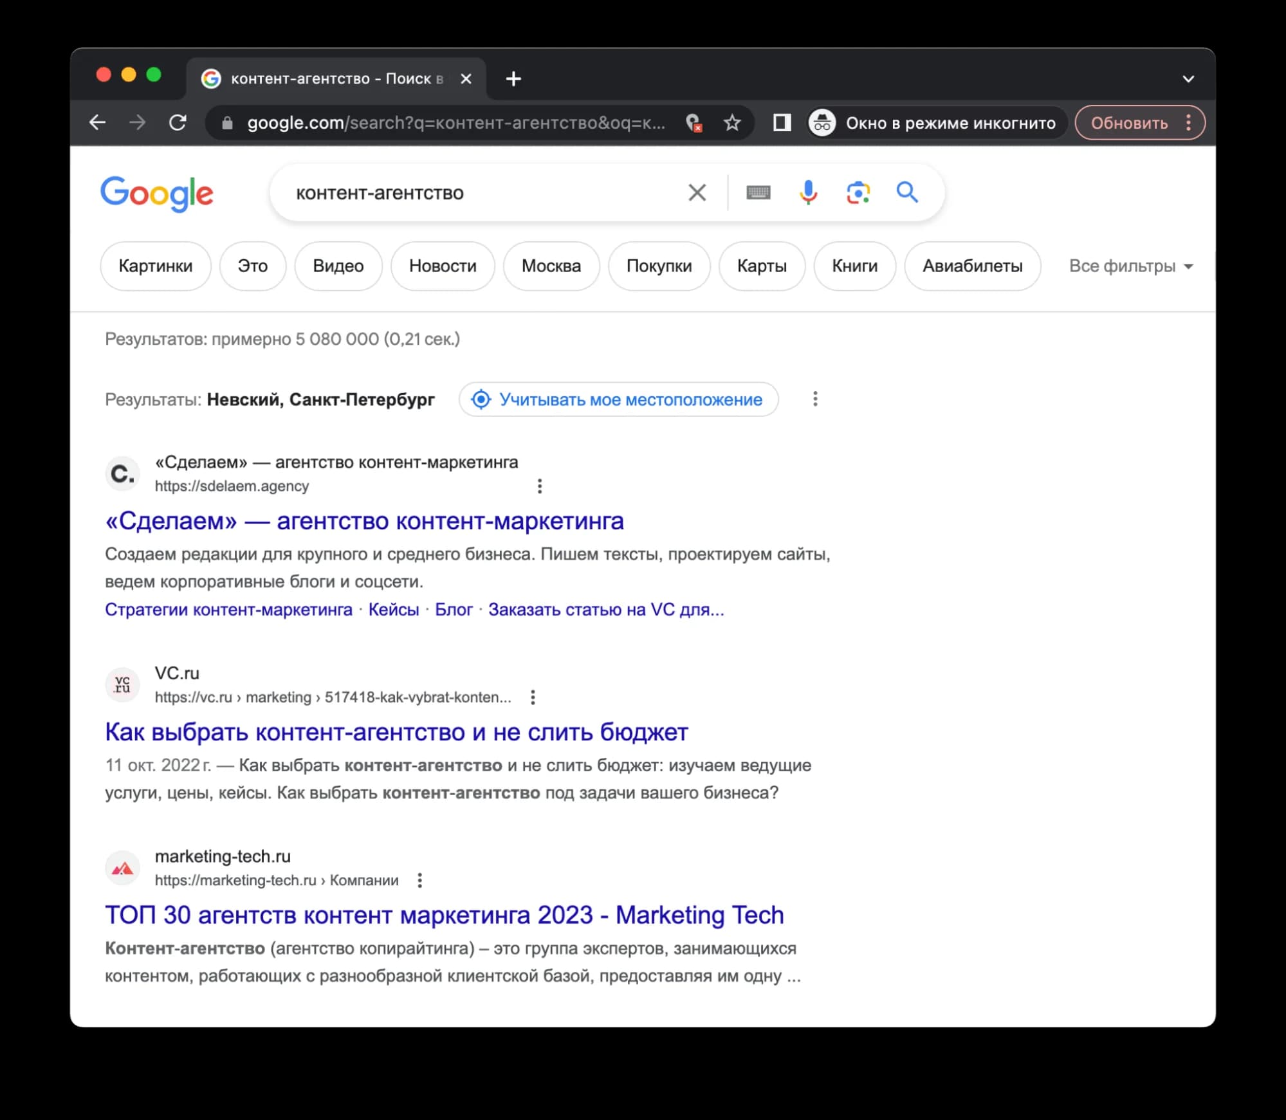This screenshot has width=1286, height=1120.
Task: Open the three-dot menu for Сделаем result
Action: pyautogui.click(x=539, y=486)
